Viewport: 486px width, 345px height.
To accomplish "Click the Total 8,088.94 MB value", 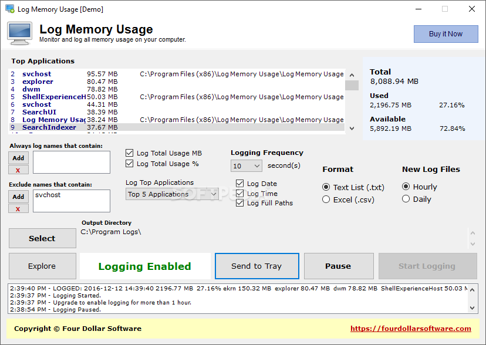I will pyautogui.click(x=394, y=82).
